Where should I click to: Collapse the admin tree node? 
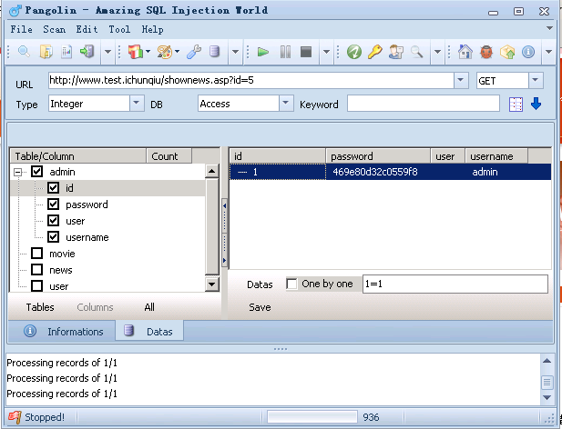[x=17, y=173]
